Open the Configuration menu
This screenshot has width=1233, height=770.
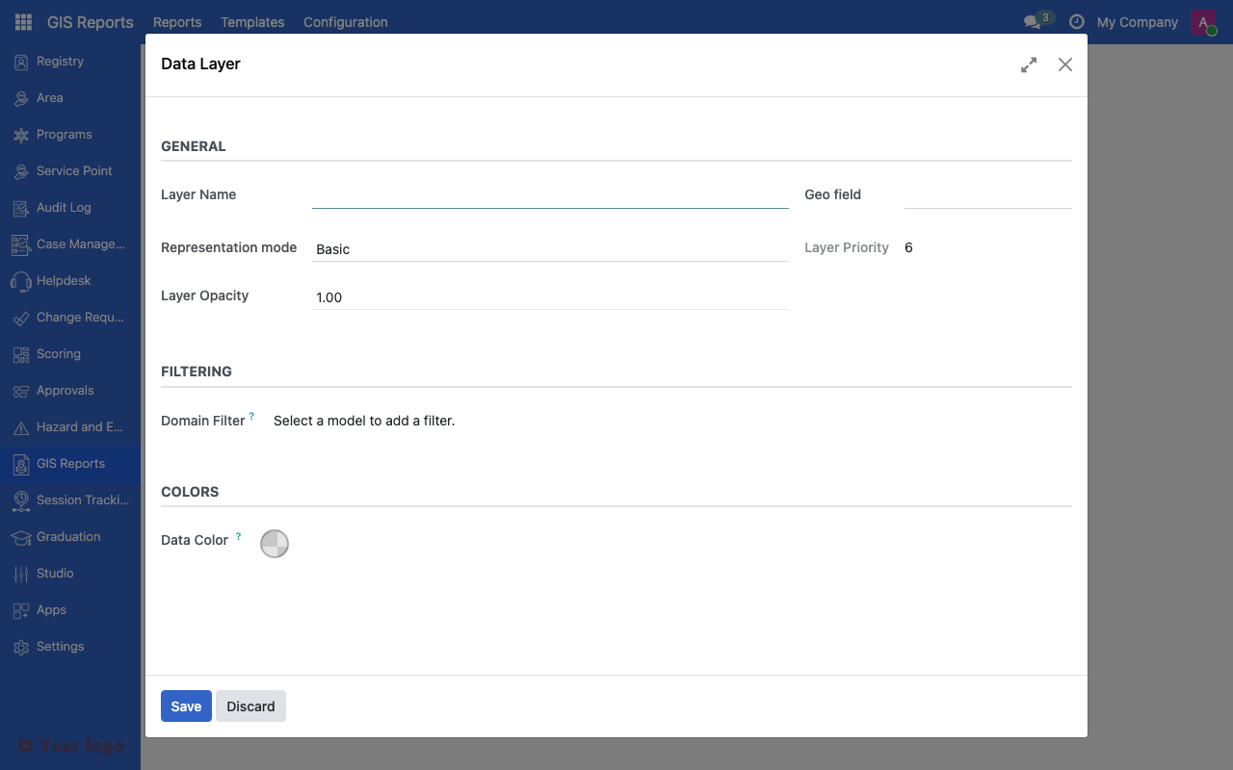click(346, 22)
